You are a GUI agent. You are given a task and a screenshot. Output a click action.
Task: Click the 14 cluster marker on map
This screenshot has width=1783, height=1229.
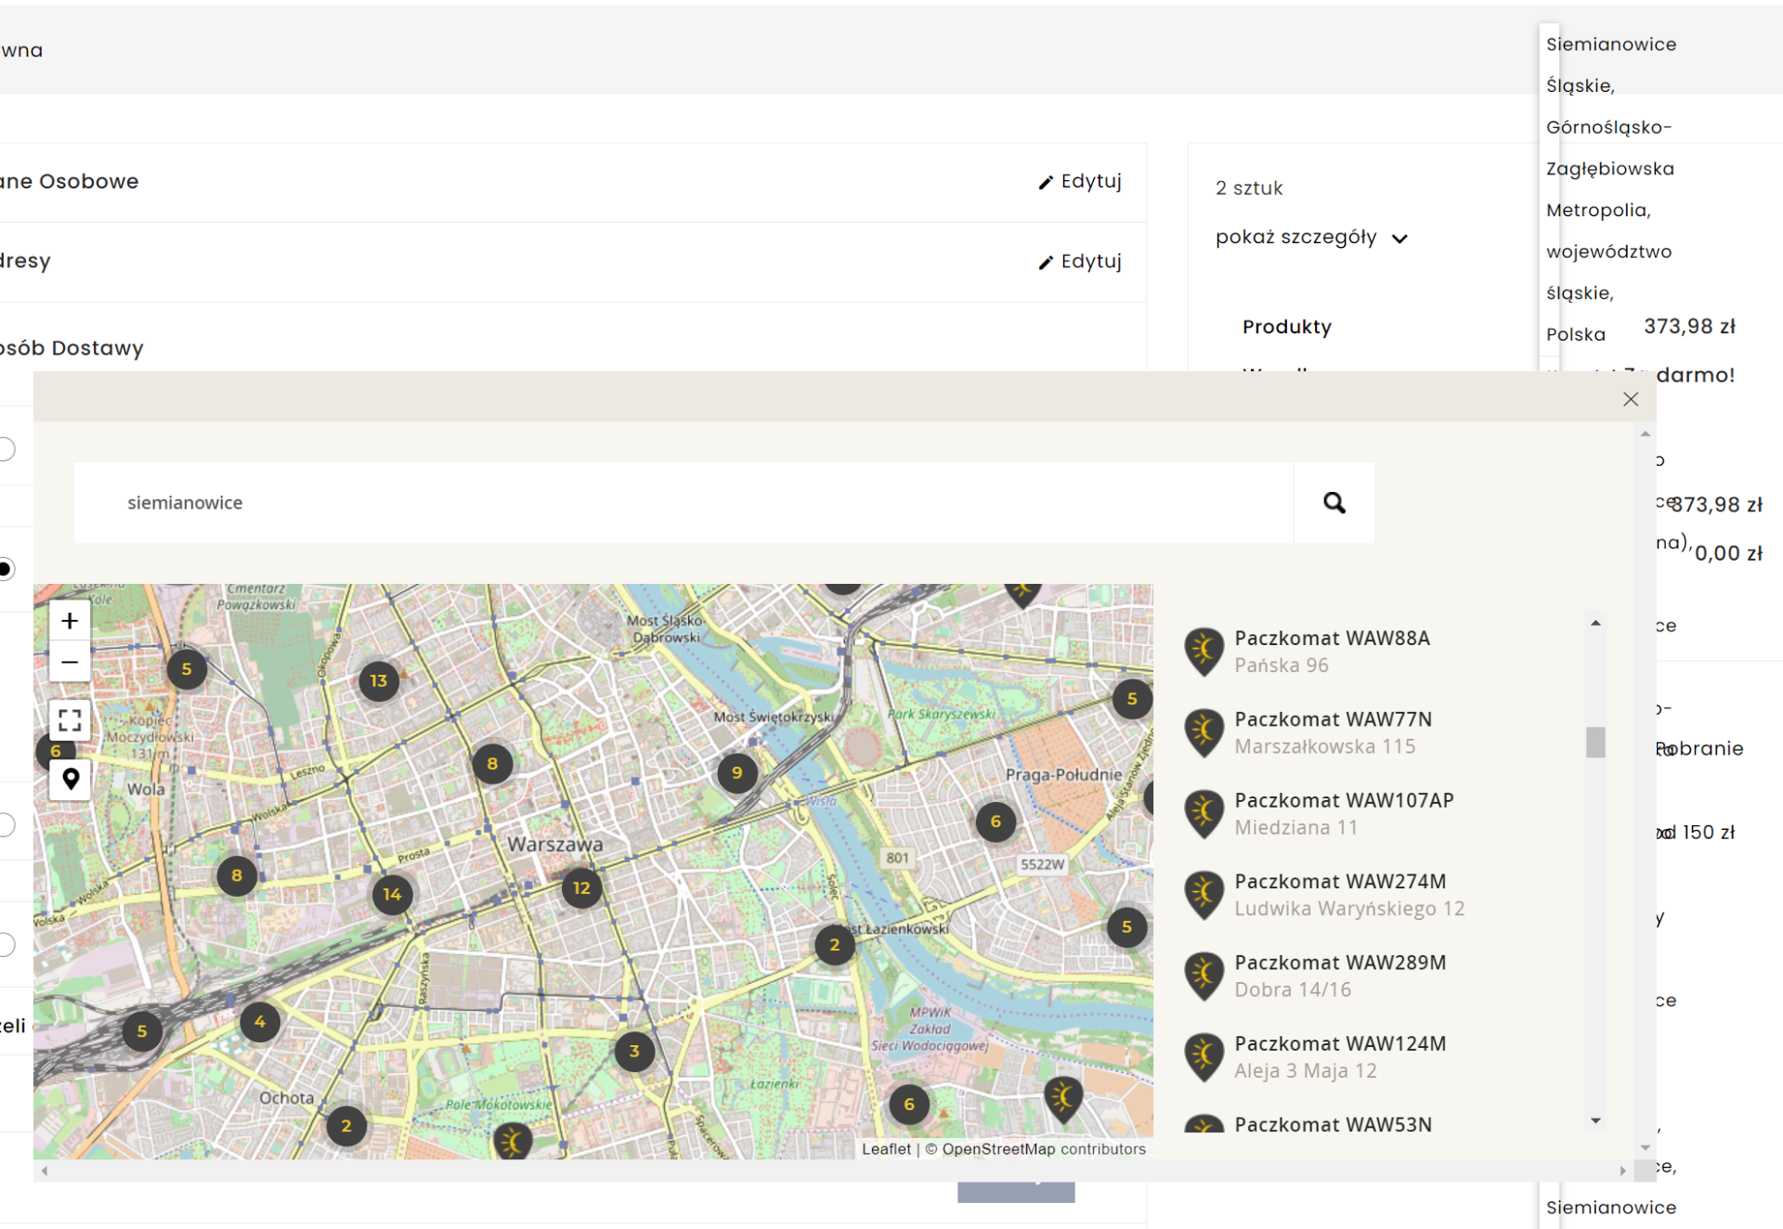[392, 895]
